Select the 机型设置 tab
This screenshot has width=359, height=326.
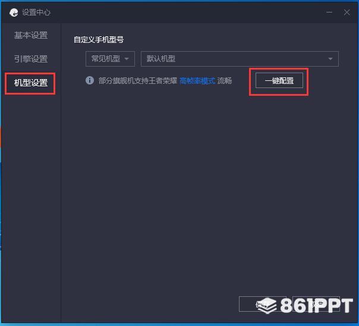31,83
